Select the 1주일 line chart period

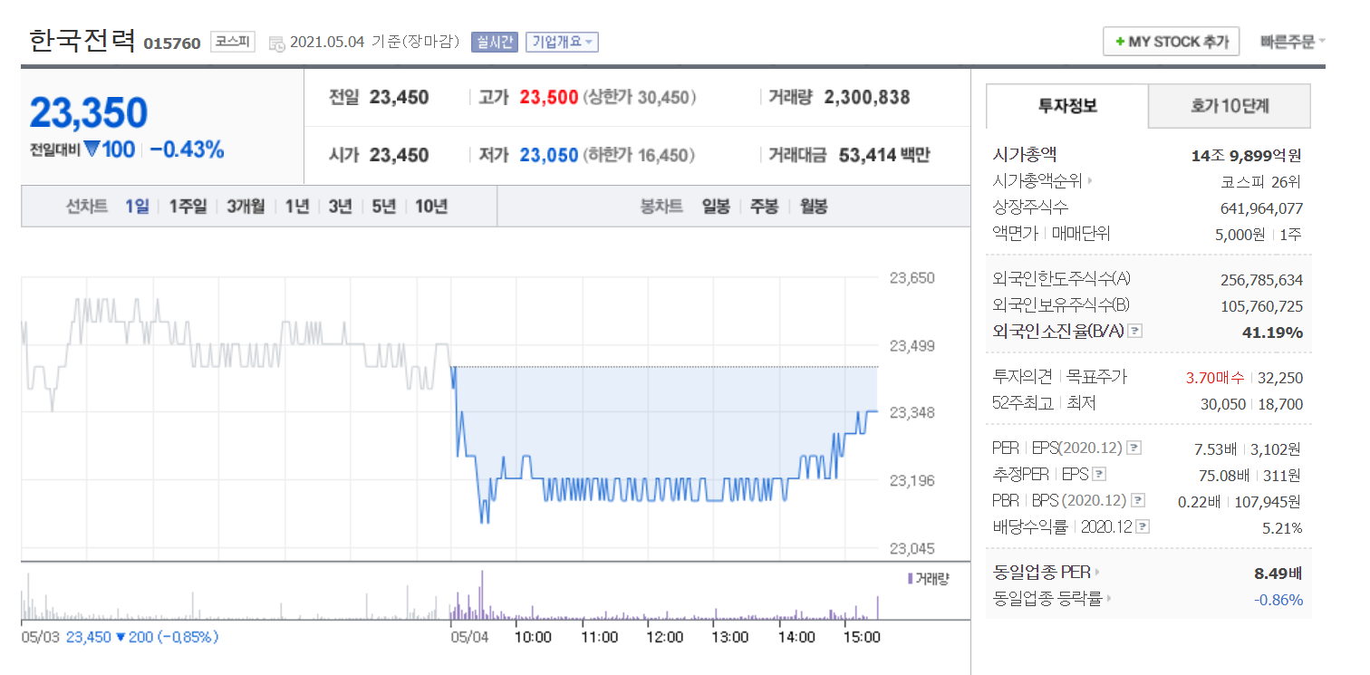[188, 207]
